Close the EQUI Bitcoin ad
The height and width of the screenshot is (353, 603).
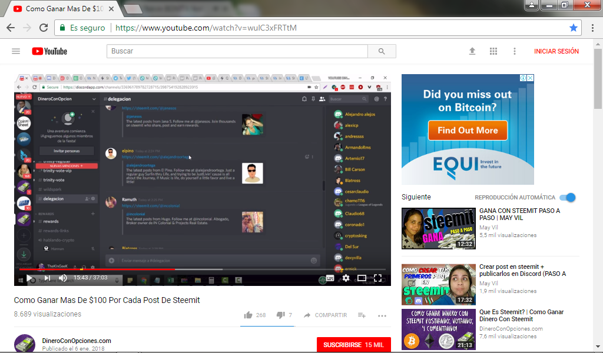[531, 78]
